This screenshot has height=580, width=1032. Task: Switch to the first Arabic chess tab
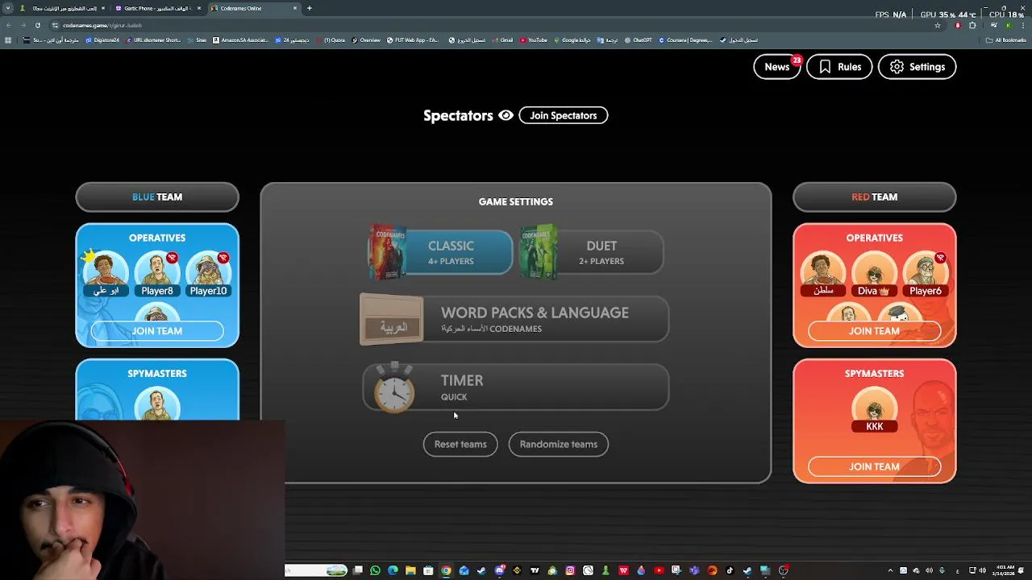(x=61, y=8)
